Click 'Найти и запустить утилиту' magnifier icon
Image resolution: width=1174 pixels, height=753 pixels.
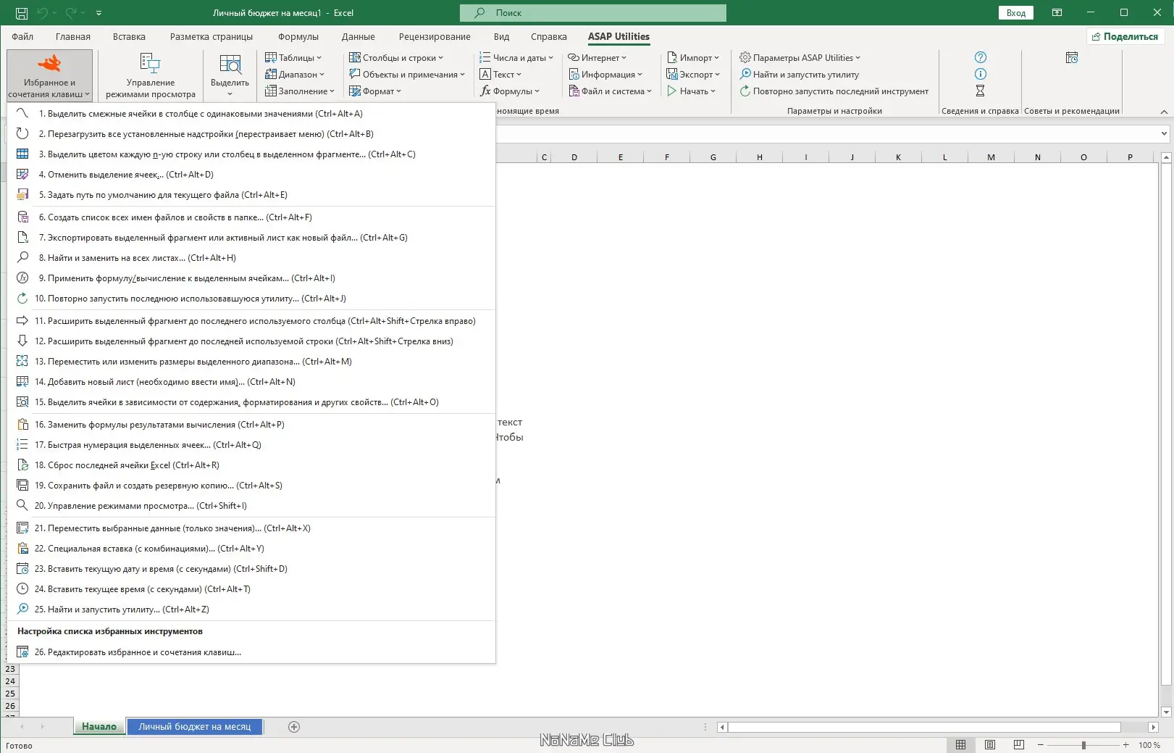pos(745,74)
